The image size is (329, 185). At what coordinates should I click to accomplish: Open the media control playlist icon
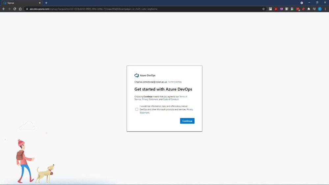click(314, 9)
